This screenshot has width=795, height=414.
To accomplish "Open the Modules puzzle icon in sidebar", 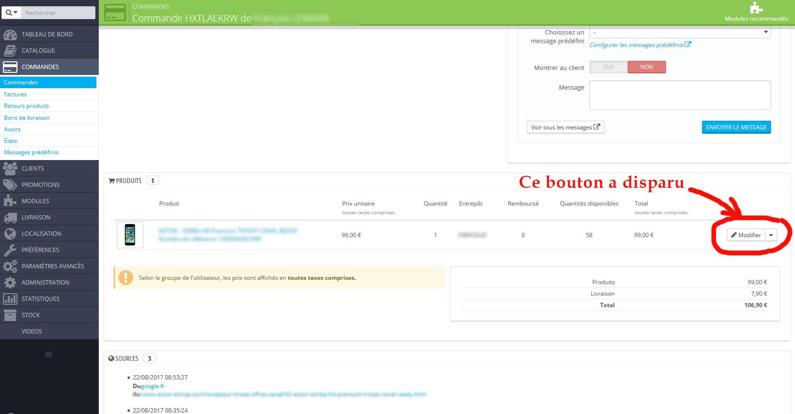I will [10, 201].
